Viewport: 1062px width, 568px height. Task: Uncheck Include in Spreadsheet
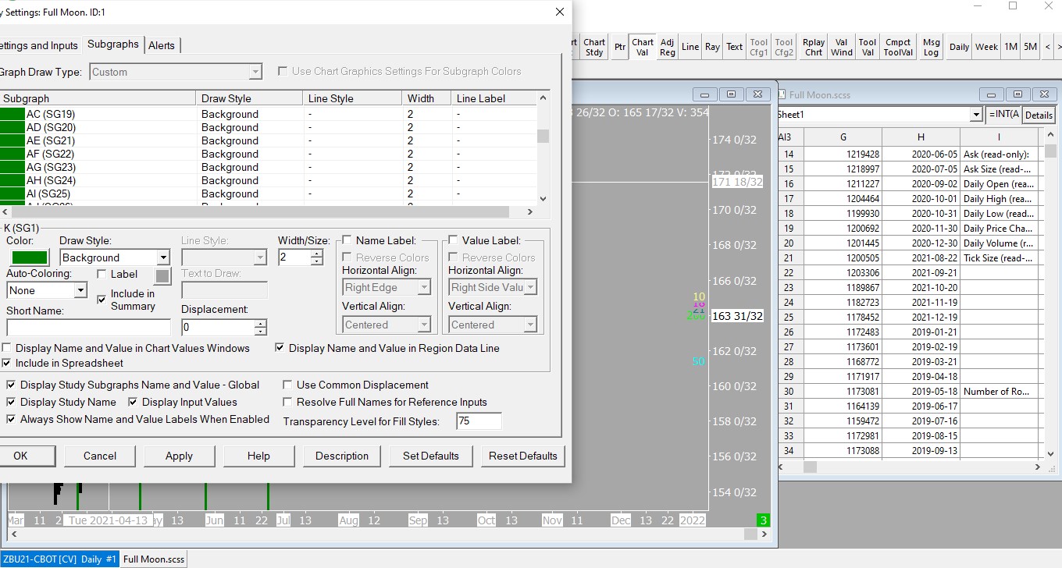[x=7, y=363]
